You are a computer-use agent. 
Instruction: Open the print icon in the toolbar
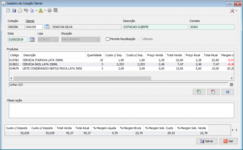[32, 11]
